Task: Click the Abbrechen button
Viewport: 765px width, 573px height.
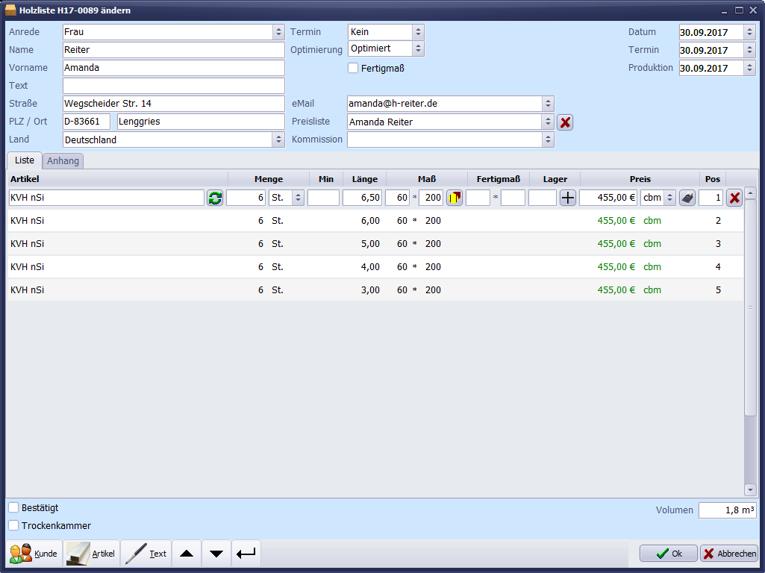Action: (729, 554)
